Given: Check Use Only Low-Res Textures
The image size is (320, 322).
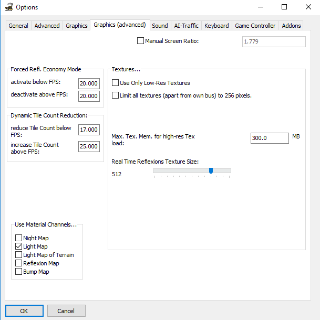Looking at the screenshot, I should pyautogui.click(x=116, y=83).
